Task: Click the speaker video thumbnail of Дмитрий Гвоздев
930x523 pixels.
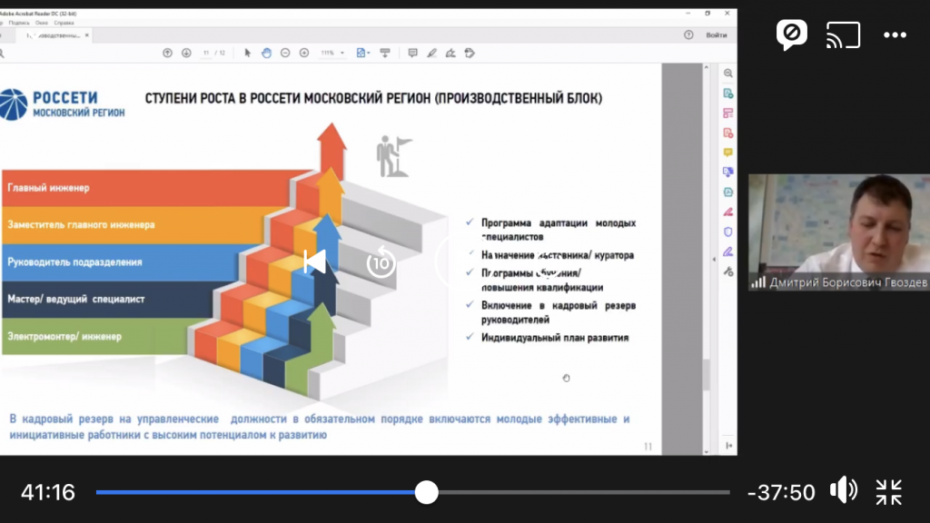Action: coord(838,232)
